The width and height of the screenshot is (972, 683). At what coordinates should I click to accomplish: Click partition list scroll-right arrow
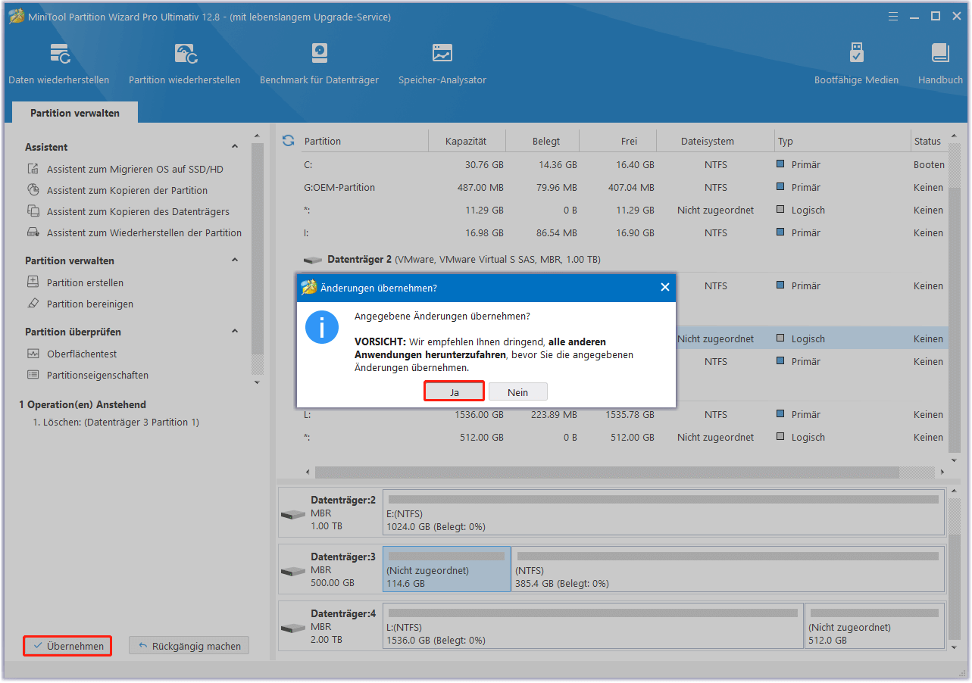click(942, 472)
